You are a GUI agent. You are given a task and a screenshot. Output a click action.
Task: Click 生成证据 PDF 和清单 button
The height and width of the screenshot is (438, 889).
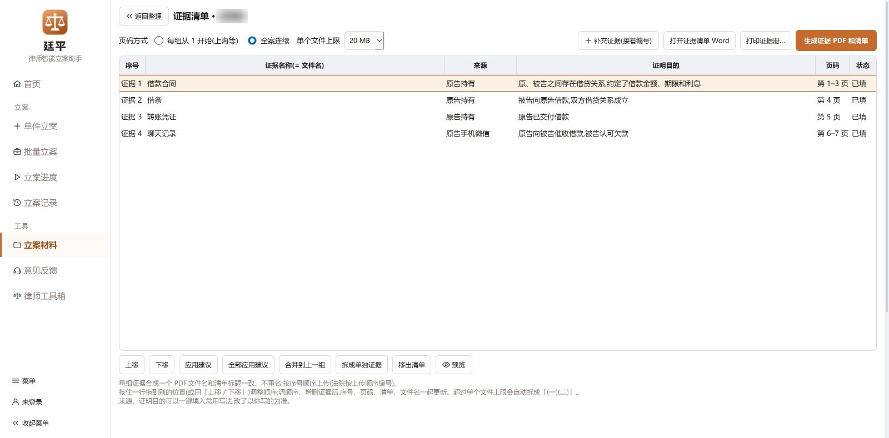coord(836,41)
